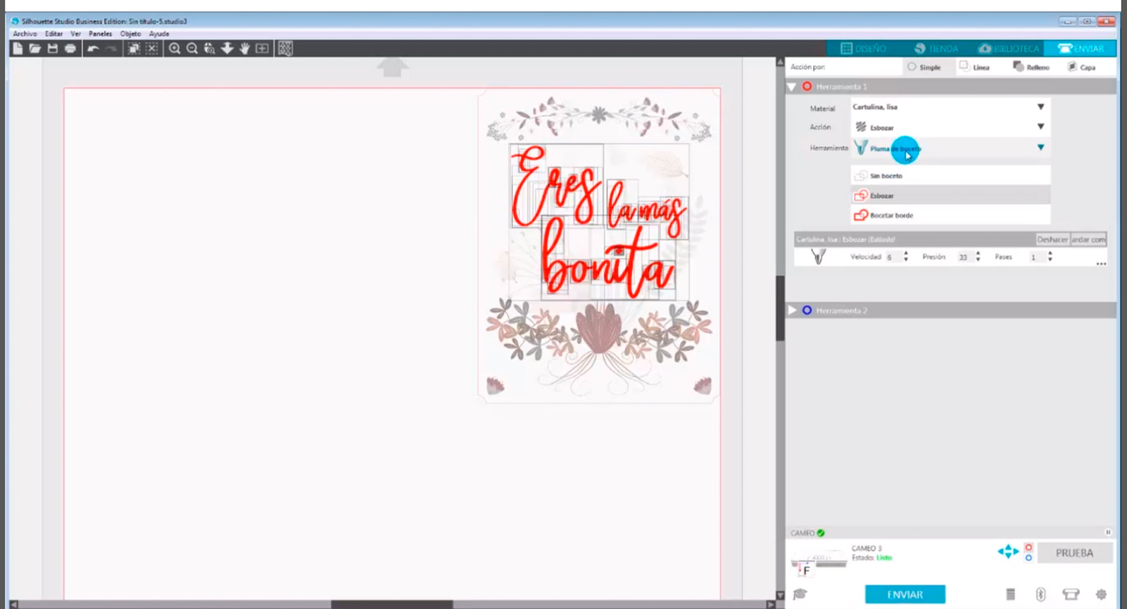The height and width of the screenshot is (609, 1127).
Task: Pause the CAMEO job with pause icon
Action: point(1108,533)
